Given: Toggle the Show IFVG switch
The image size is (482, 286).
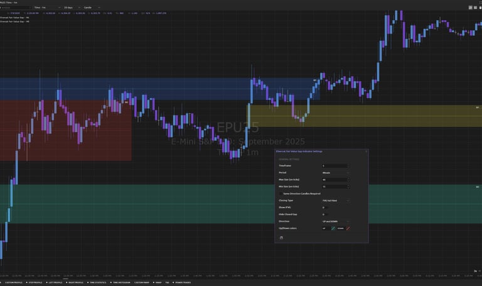Looking at the screenshot, I should point(325,208).
